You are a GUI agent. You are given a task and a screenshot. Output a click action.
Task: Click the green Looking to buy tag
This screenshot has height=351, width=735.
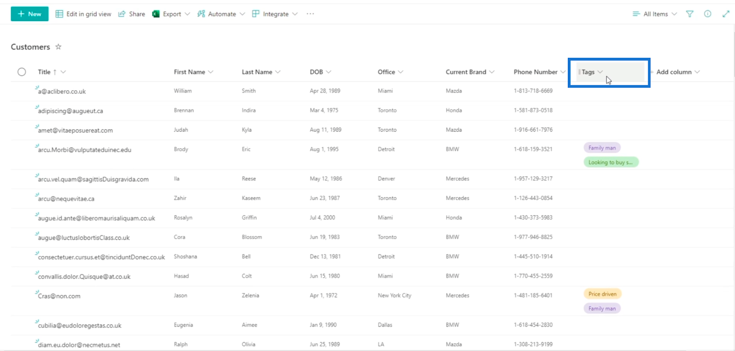611,162
